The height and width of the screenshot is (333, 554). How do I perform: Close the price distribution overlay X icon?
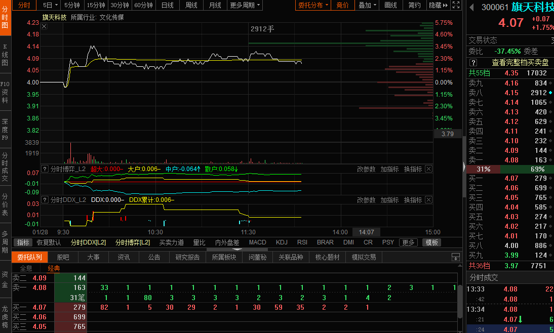44,26
